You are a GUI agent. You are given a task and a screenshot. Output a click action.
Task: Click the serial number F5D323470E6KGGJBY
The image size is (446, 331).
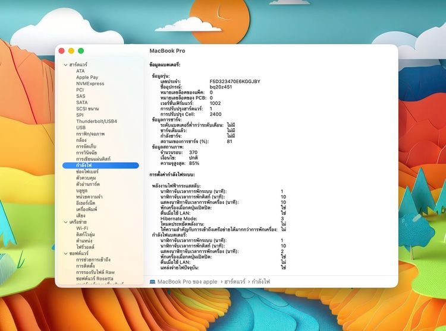pos(235,81)
